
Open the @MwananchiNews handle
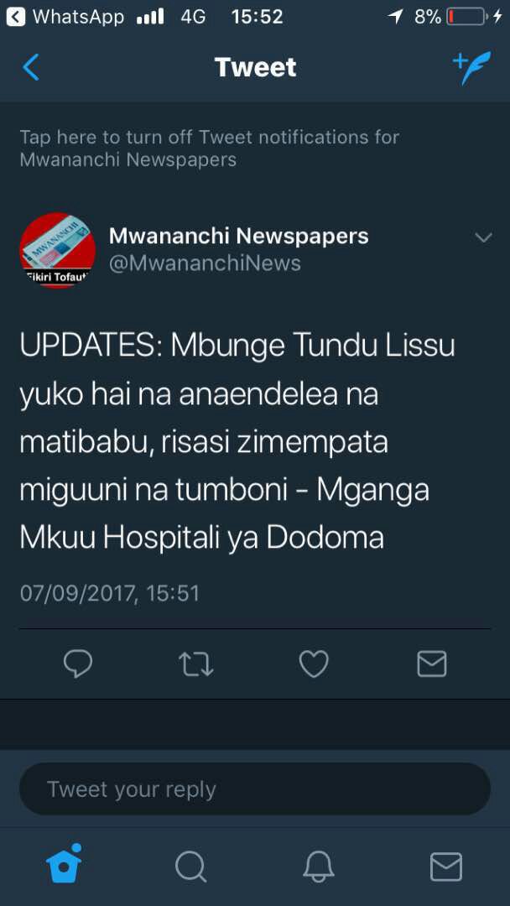click(205, 263)
